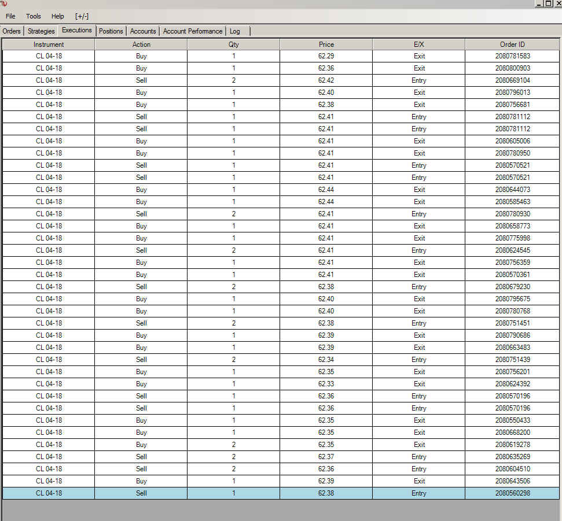Click order ID 2080790686
The image size is (562, 521).
[x=513, y=335]
